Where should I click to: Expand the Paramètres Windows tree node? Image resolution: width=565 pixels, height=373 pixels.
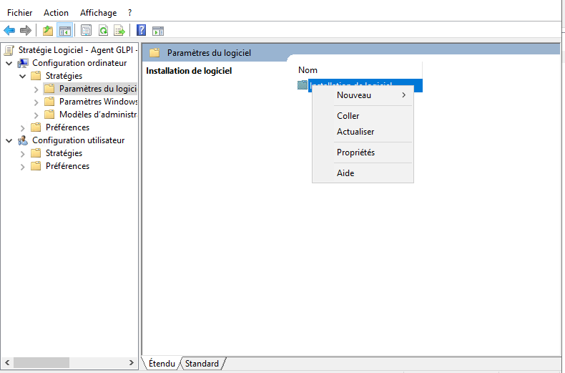pyautogui.click(x=36, y=102)
